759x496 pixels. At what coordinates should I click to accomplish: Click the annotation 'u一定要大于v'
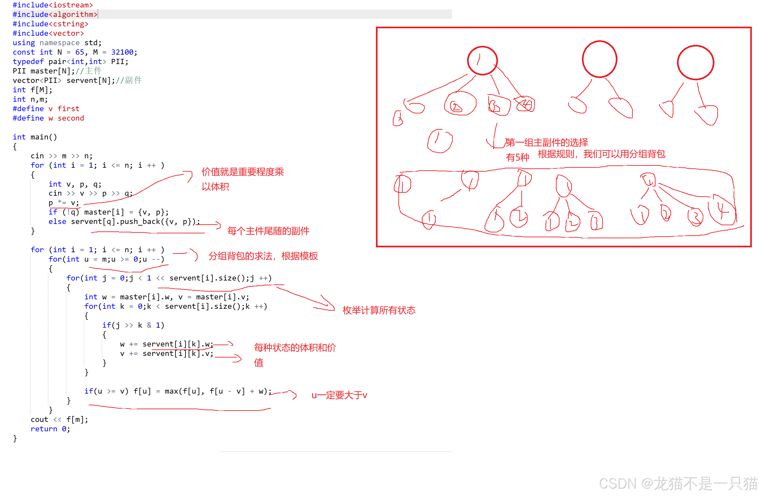(x=339, y=395)
